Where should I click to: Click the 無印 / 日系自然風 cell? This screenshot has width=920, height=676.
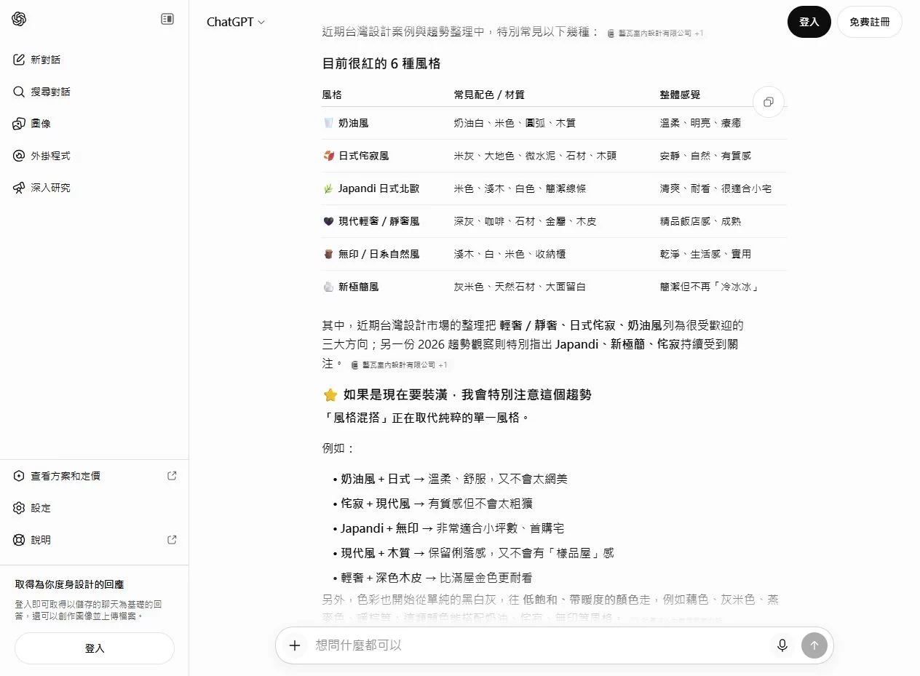point(371,254)
